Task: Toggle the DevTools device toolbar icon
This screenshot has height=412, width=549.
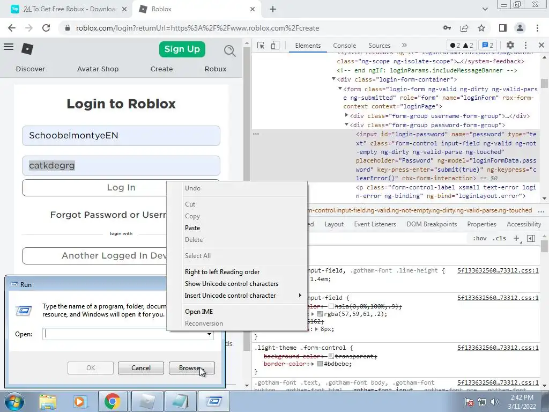Action: pyautogui.click(x=275, y=45)
